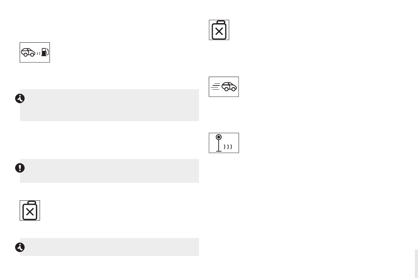
Task: Select the crossed-out canister icon in the left column
Action: coord(30,210)
